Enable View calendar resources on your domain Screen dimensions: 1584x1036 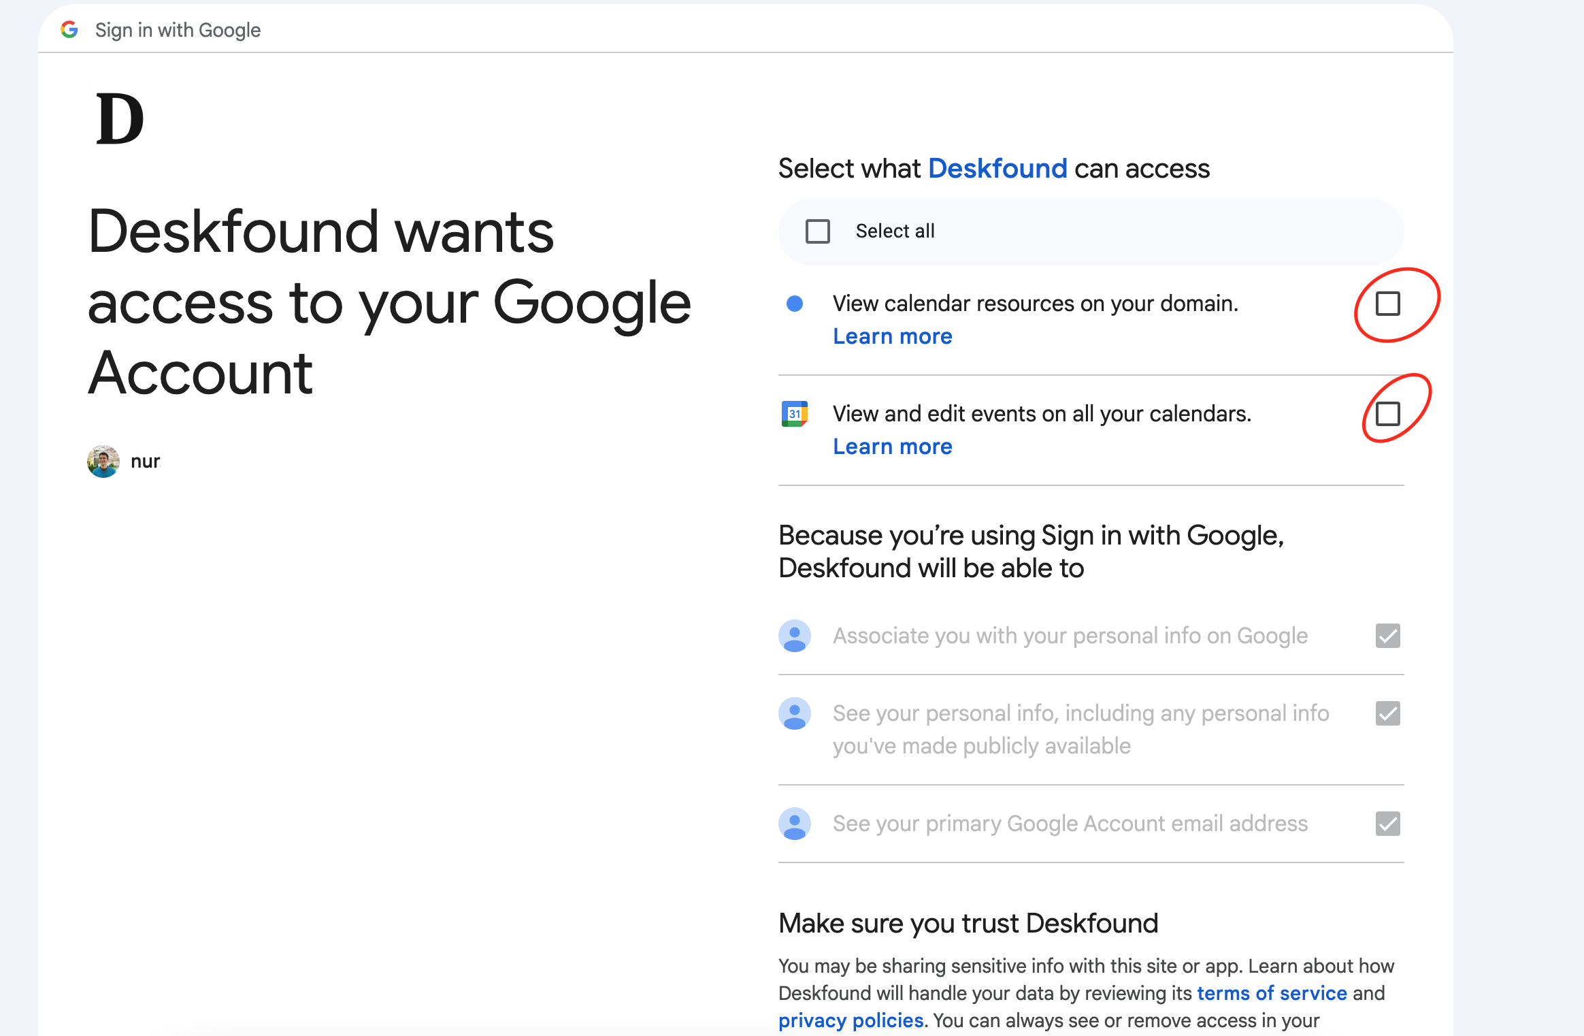pyautogui.click(x=1387, y=304)
